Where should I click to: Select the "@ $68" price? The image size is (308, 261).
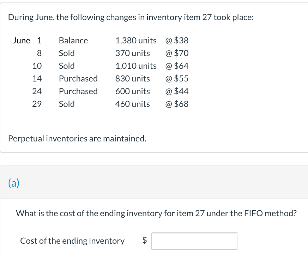[x=177, y=104]
